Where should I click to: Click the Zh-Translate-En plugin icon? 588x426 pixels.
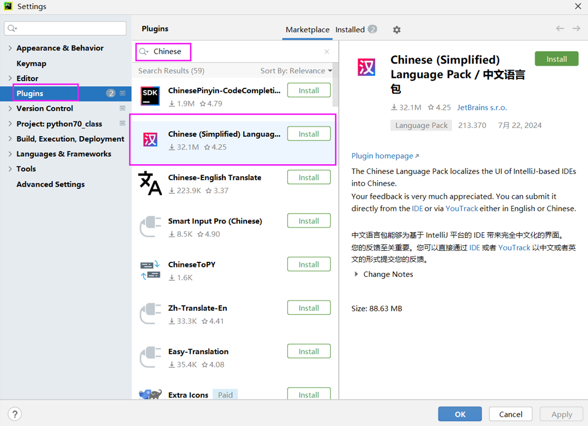[150, 314]
